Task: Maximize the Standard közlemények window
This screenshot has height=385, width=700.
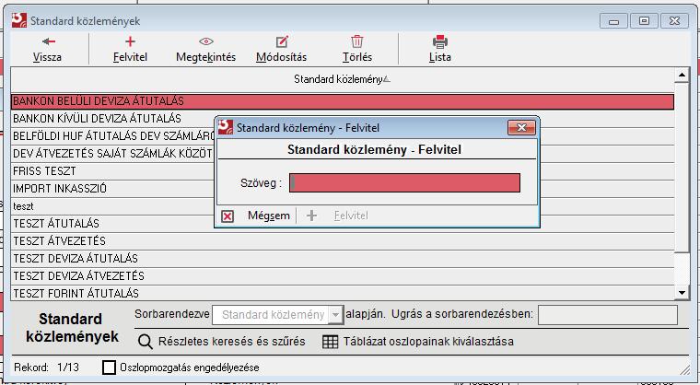Action: click(x=644, y=21)
